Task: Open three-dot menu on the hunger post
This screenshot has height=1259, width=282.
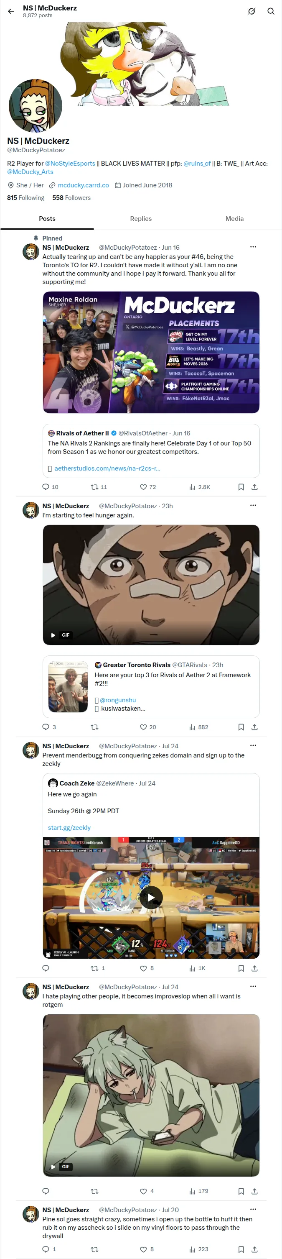Action: (x=253, y=505)
